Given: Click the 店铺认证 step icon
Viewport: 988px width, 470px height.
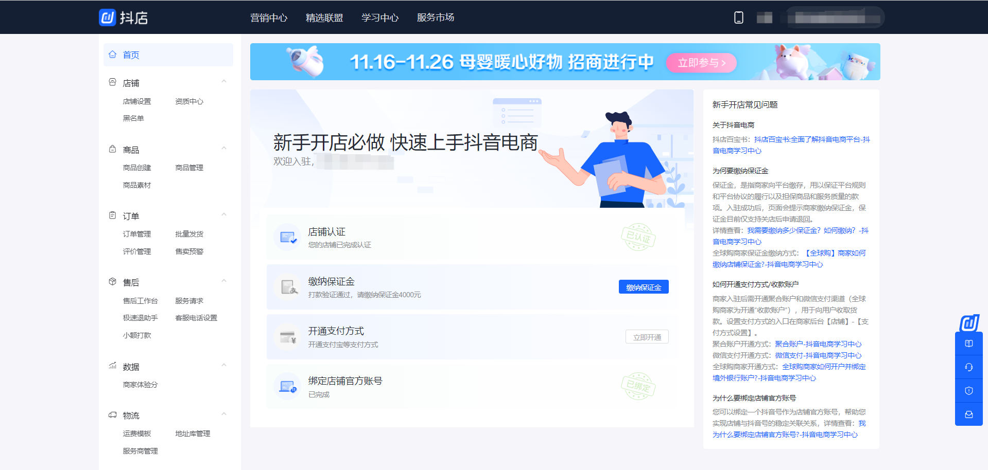Looking at the screenshot, I should coord(287,237).
